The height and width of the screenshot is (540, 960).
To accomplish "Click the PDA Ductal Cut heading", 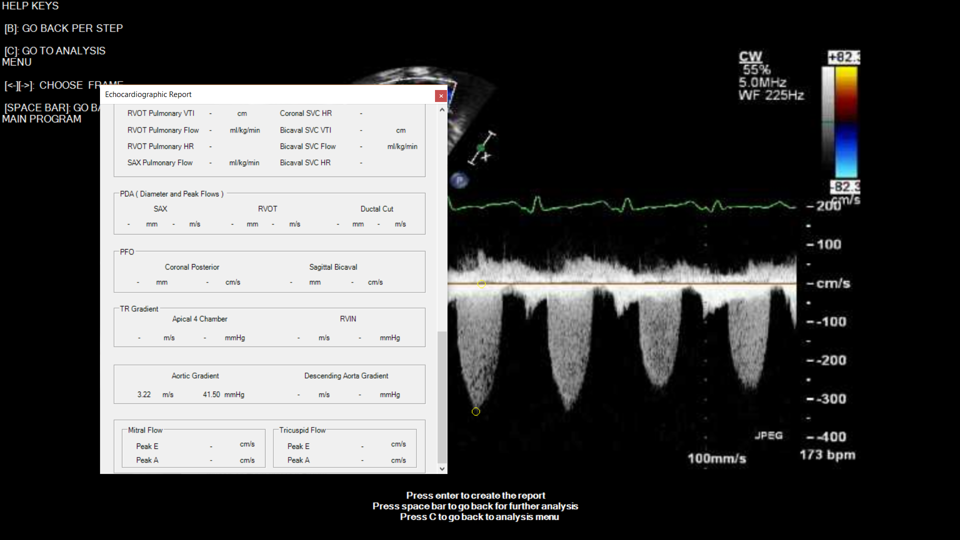I will click(377, 209).
